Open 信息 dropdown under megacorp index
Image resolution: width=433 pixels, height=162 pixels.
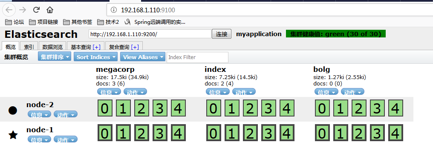pyautogui.click(x=109, y=92)
